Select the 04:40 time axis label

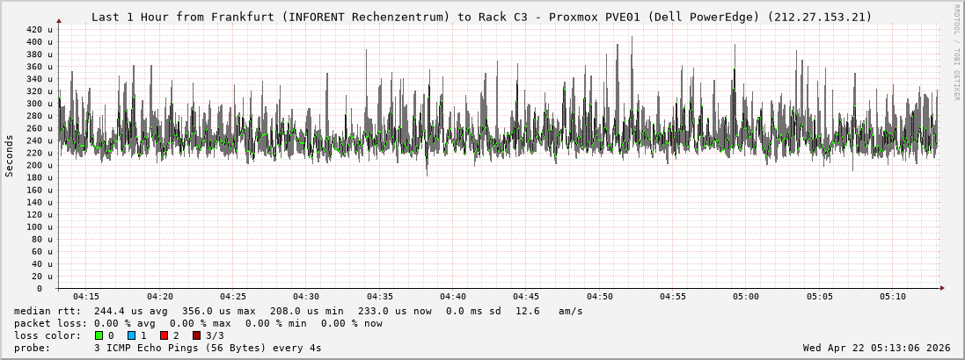coord(452,297)
